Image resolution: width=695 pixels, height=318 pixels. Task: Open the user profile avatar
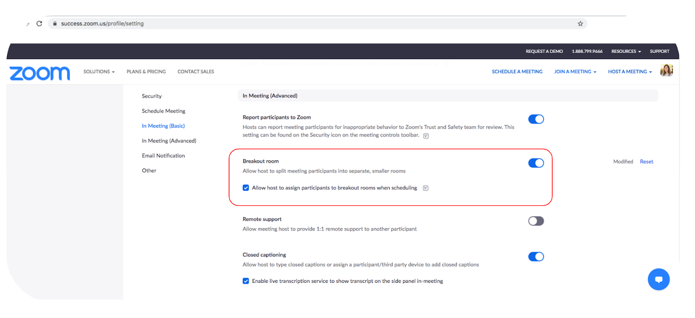tap(666, 70)
